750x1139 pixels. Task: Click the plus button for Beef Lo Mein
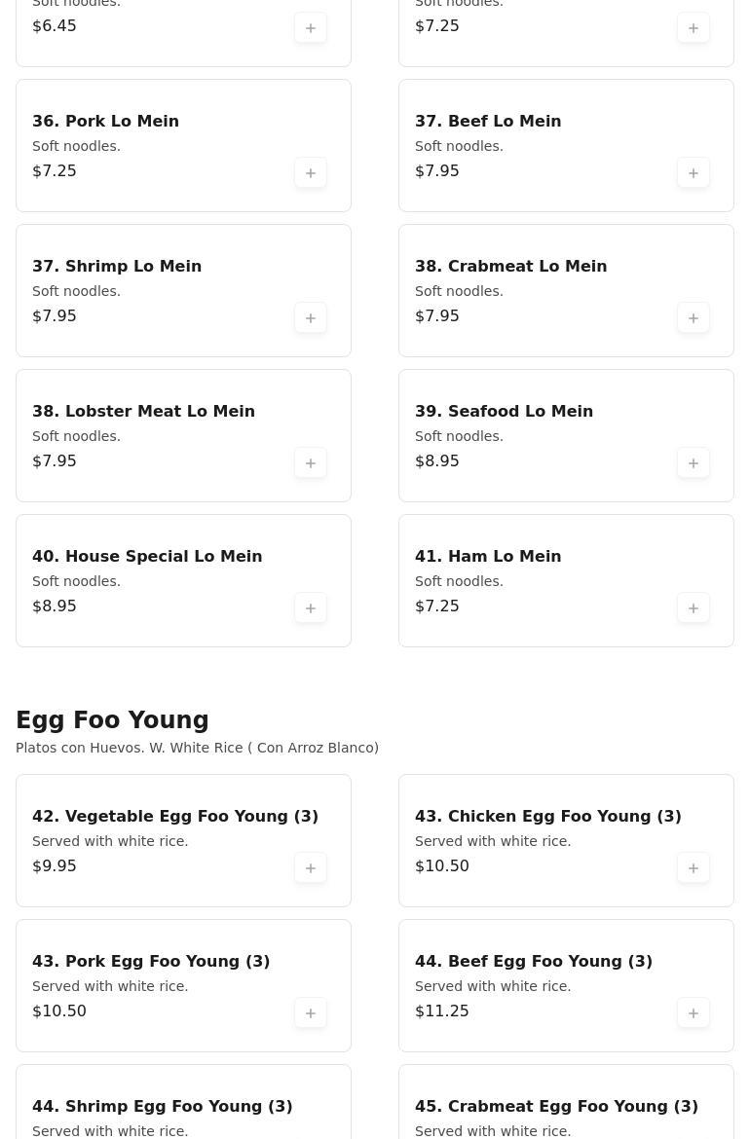click(x=694, y=173)
